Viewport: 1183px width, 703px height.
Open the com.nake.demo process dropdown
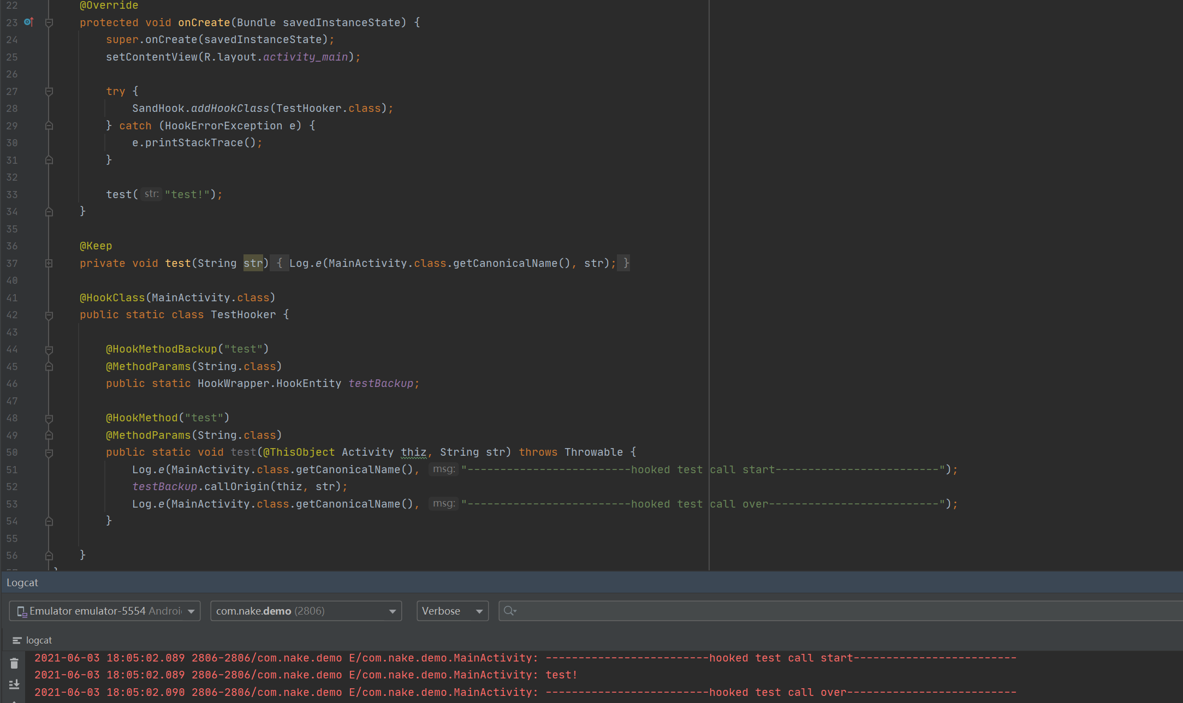pyautogui.click(x=306, y=611)
